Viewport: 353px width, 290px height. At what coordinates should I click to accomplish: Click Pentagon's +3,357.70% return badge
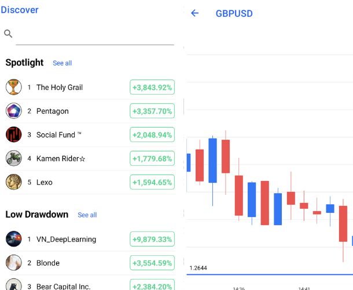(x=152, y=111)
